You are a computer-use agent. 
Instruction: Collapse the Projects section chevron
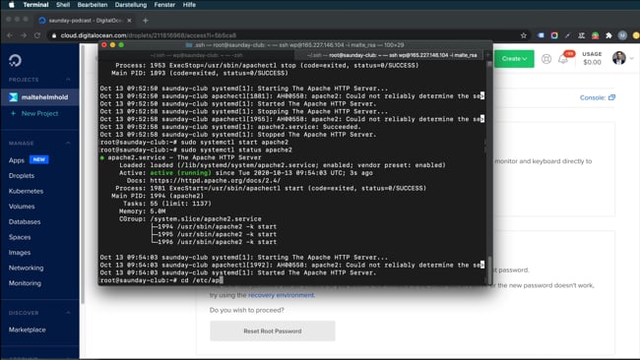(68, 80)
